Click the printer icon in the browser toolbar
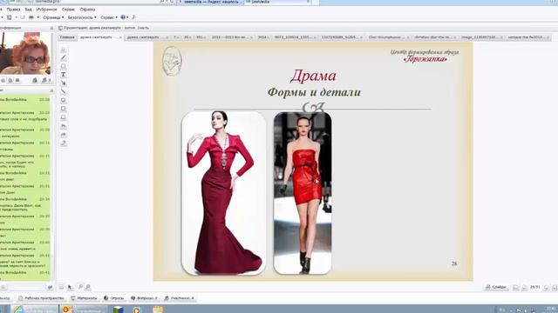 (x=31, y=17)
